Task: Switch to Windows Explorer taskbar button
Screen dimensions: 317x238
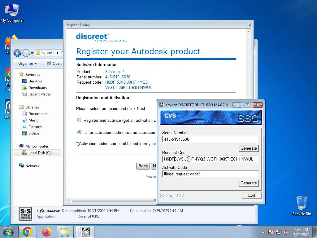Action: click(x=65, y=232)
